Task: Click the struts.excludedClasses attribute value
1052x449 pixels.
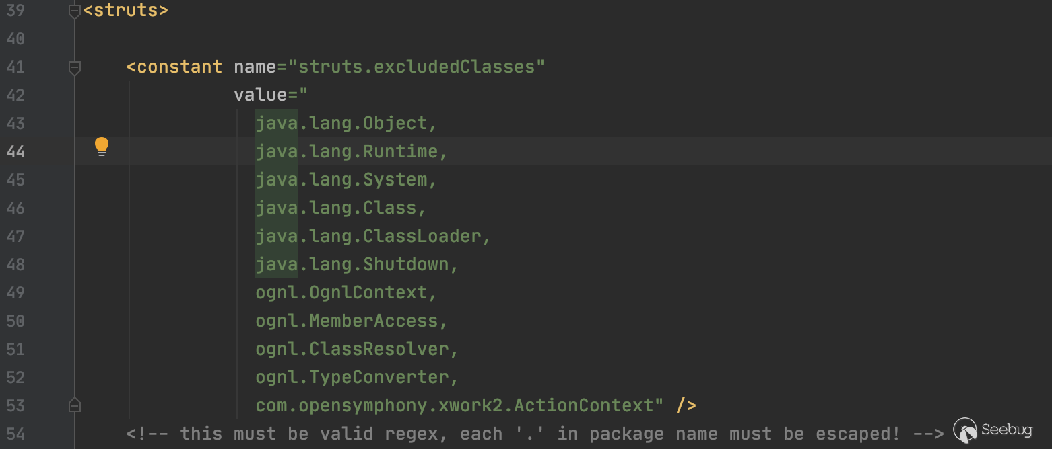Action: coord(416,67)
